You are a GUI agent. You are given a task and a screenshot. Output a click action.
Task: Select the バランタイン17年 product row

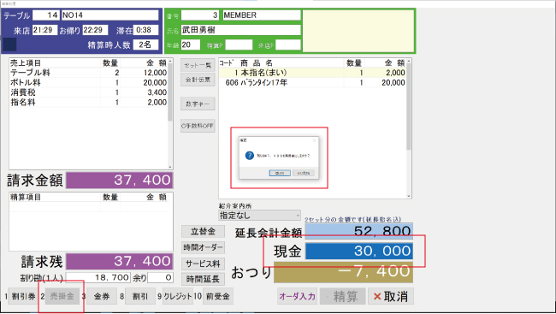click(x=313, y=83)
